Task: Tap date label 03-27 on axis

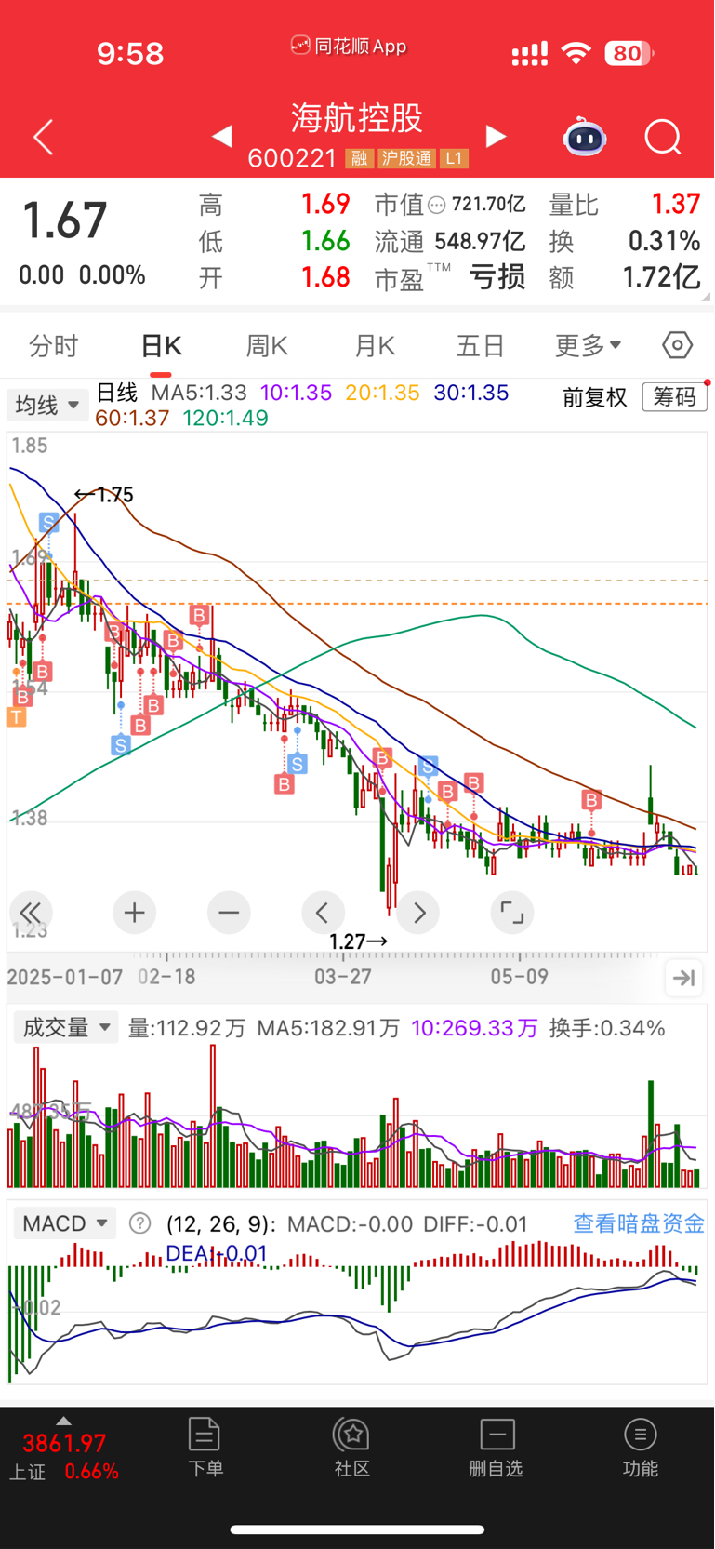Action: coord(343,977)
